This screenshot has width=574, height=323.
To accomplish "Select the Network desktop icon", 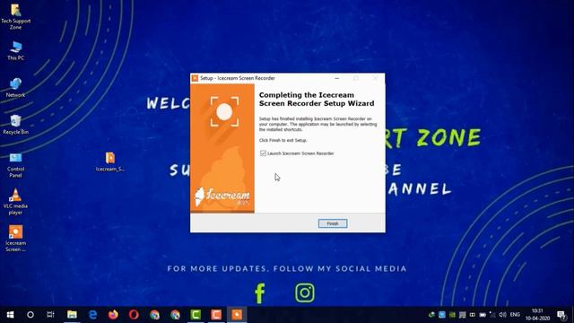I will 15,88.
